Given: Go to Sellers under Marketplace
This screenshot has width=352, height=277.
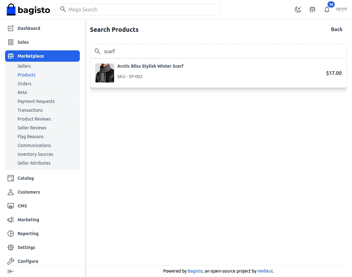Looking at the screenshot, I should [24, 66].
